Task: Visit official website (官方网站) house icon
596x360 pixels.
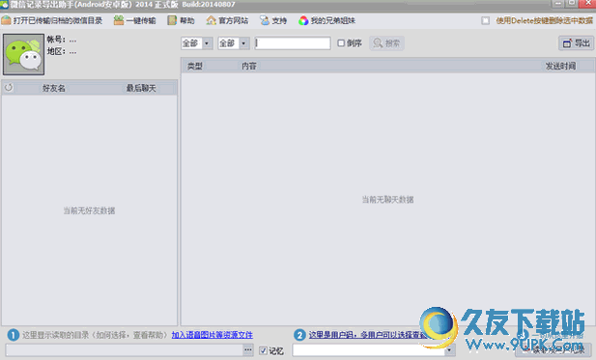Action: tap(211, 20)
